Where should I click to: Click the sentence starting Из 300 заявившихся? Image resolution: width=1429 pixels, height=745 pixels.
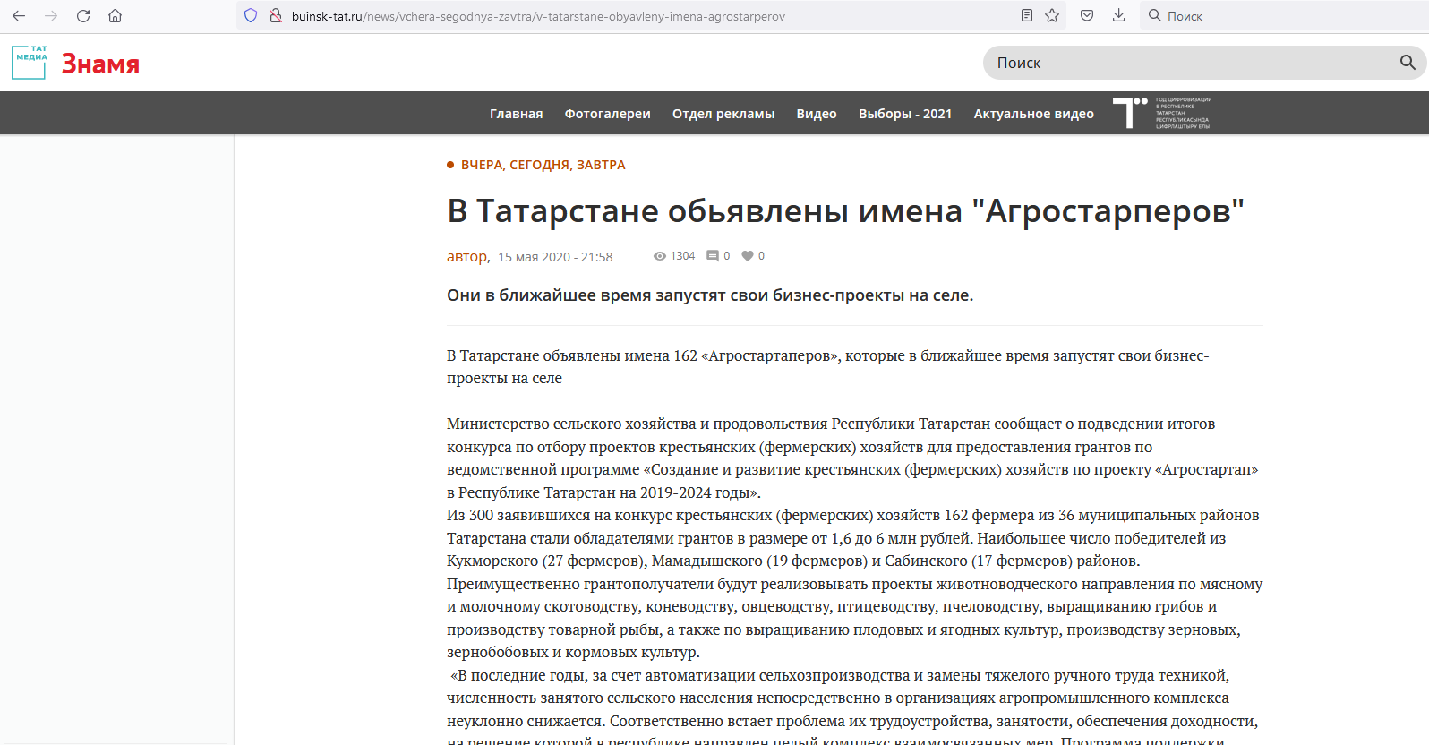[x=853, y=538]
